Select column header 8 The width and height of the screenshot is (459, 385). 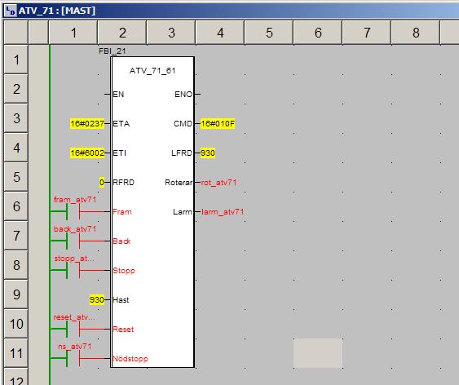pyautogui.click(x=416, y=33)
